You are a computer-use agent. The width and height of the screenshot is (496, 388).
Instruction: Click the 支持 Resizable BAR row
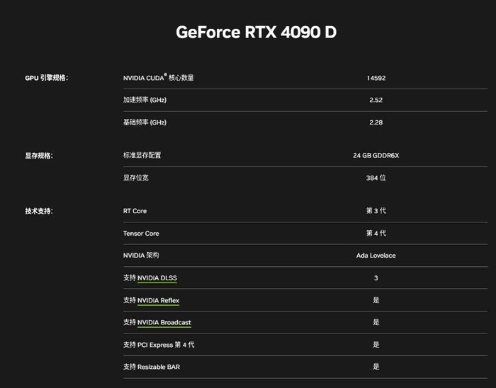click(151, 367)
